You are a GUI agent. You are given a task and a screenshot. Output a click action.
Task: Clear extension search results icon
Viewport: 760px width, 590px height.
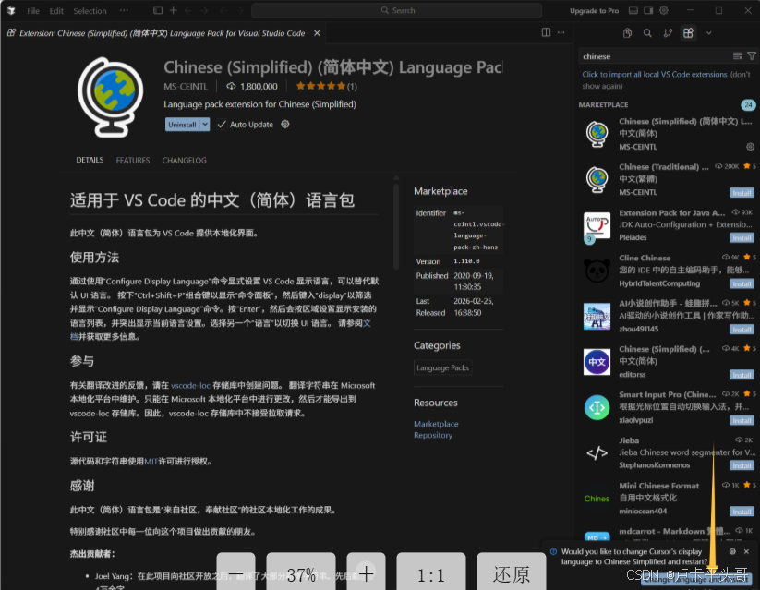tap(737, 56)
